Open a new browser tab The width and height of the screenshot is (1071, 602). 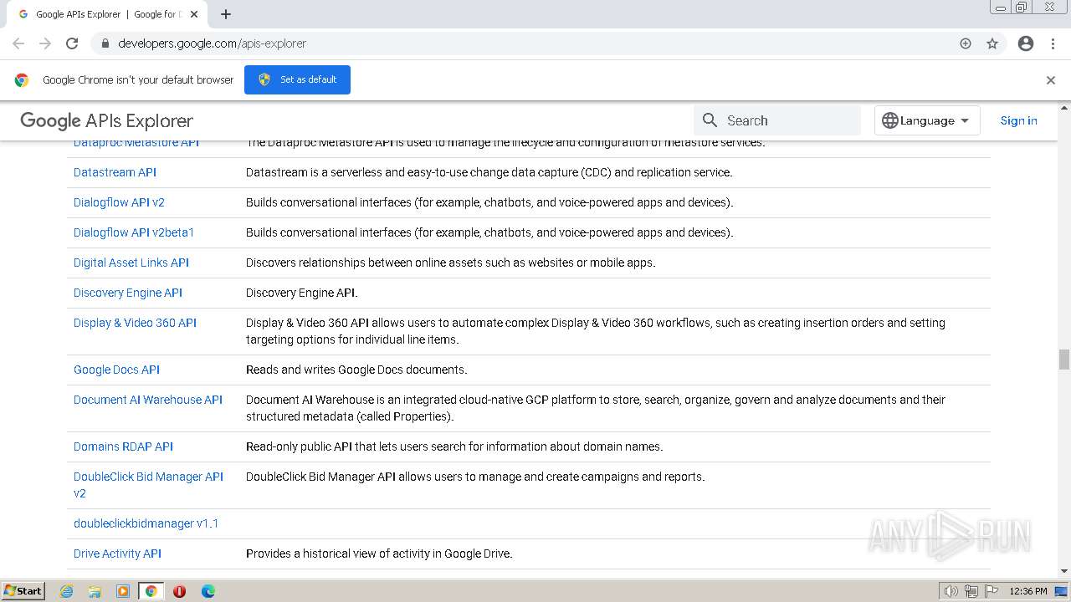pos(226,14)
